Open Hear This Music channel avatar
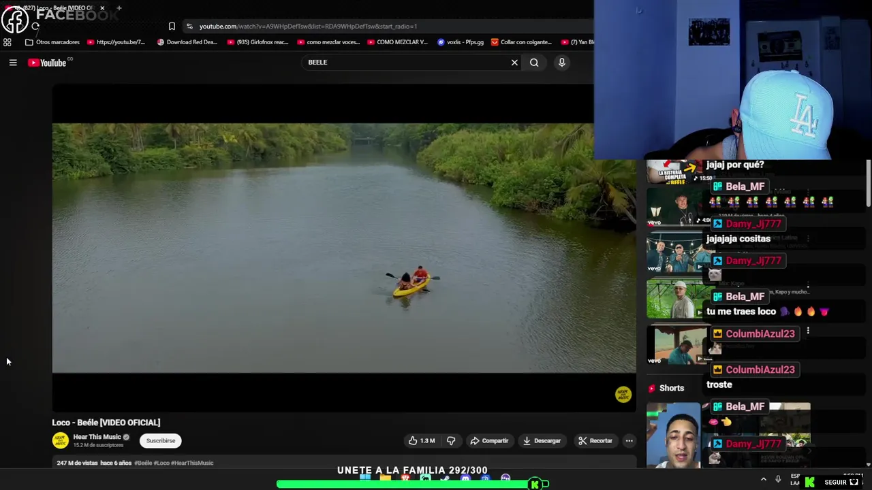 tap(61, 441)
